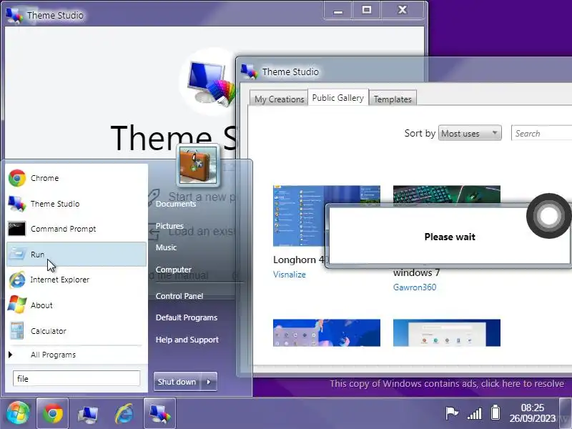Click the Start menu search box containing file

pos(77,379)
